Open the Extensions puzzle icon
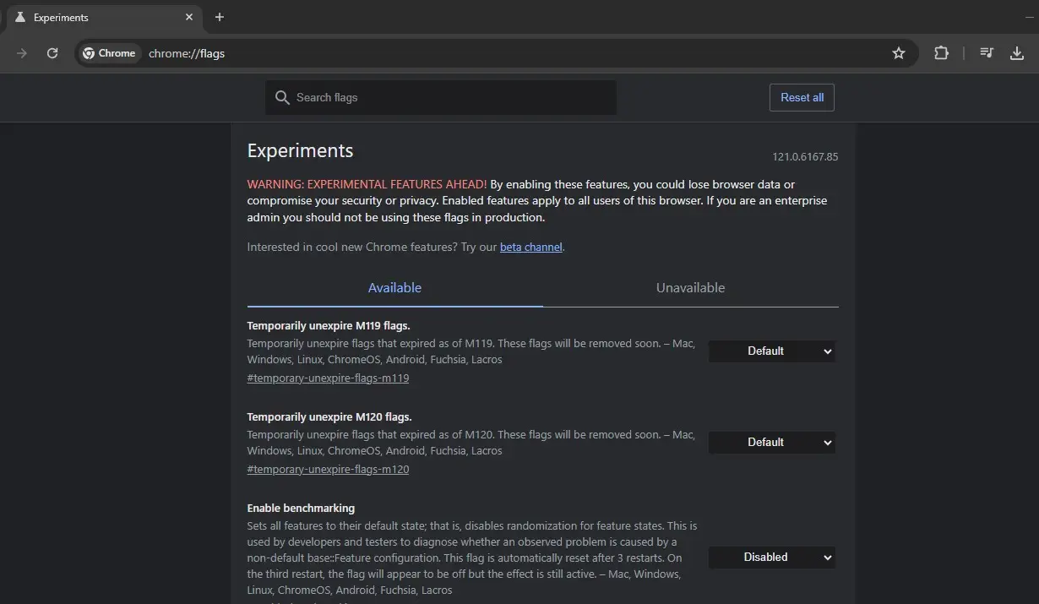Screen dimensions: 1039x604 point(941,53)
